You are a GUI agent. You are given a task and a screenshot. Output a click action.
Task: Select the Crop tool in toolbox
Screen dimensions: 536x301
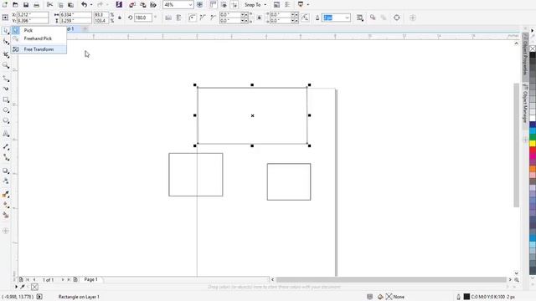tap(6, 54)
